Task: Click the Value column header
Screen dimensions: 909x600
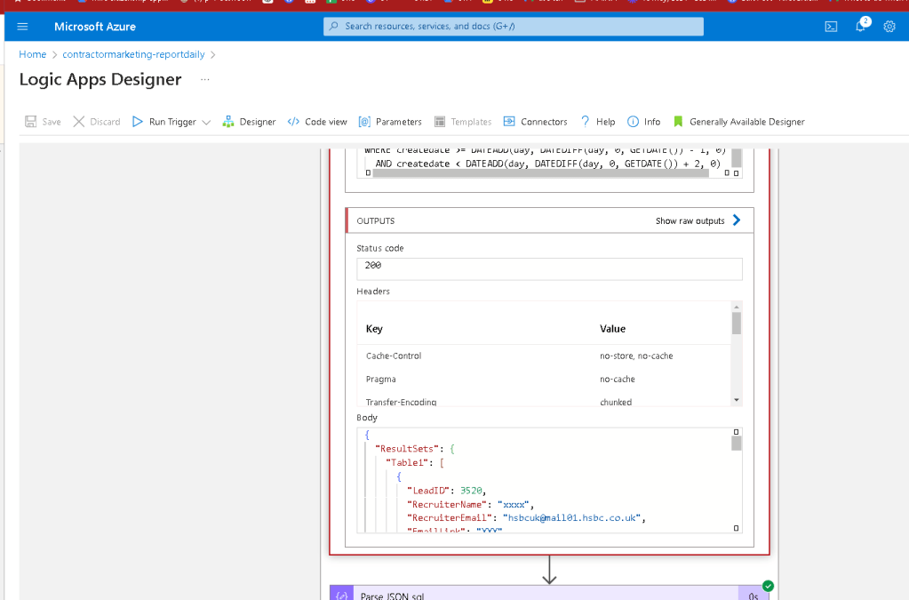Action: [x=612, y=329]
